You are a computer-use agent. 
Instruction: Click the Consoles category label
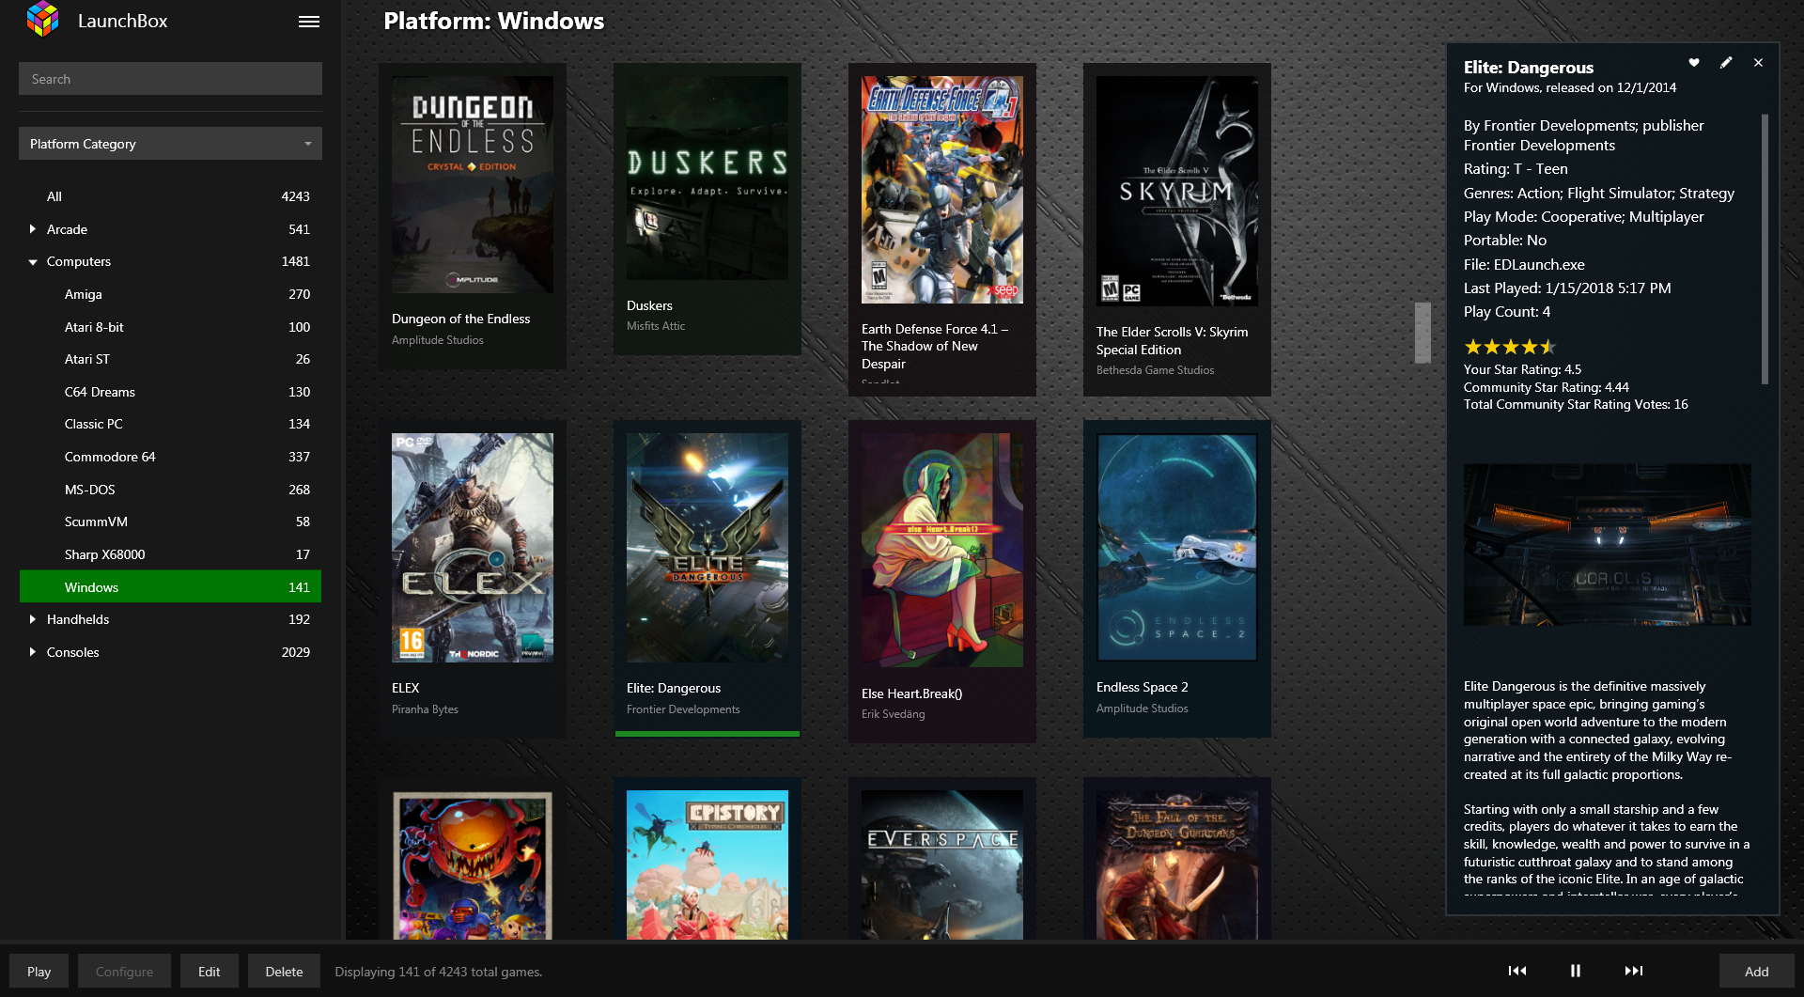tap(72, 652)
